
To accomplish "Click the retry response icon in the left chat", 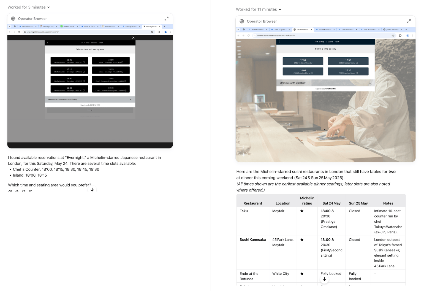I will [31, 192].
